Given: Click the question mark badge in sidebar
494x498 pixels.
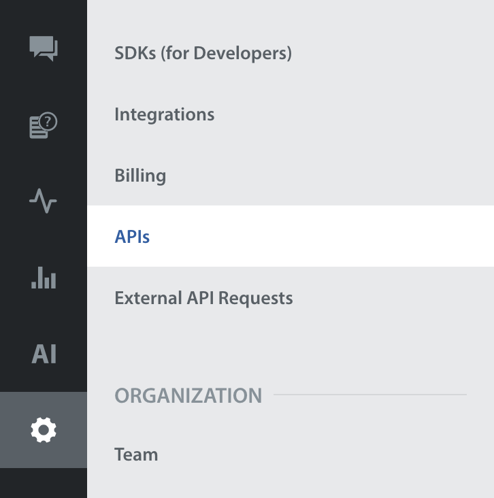Looking at the screenshot, I should point(49,122).
